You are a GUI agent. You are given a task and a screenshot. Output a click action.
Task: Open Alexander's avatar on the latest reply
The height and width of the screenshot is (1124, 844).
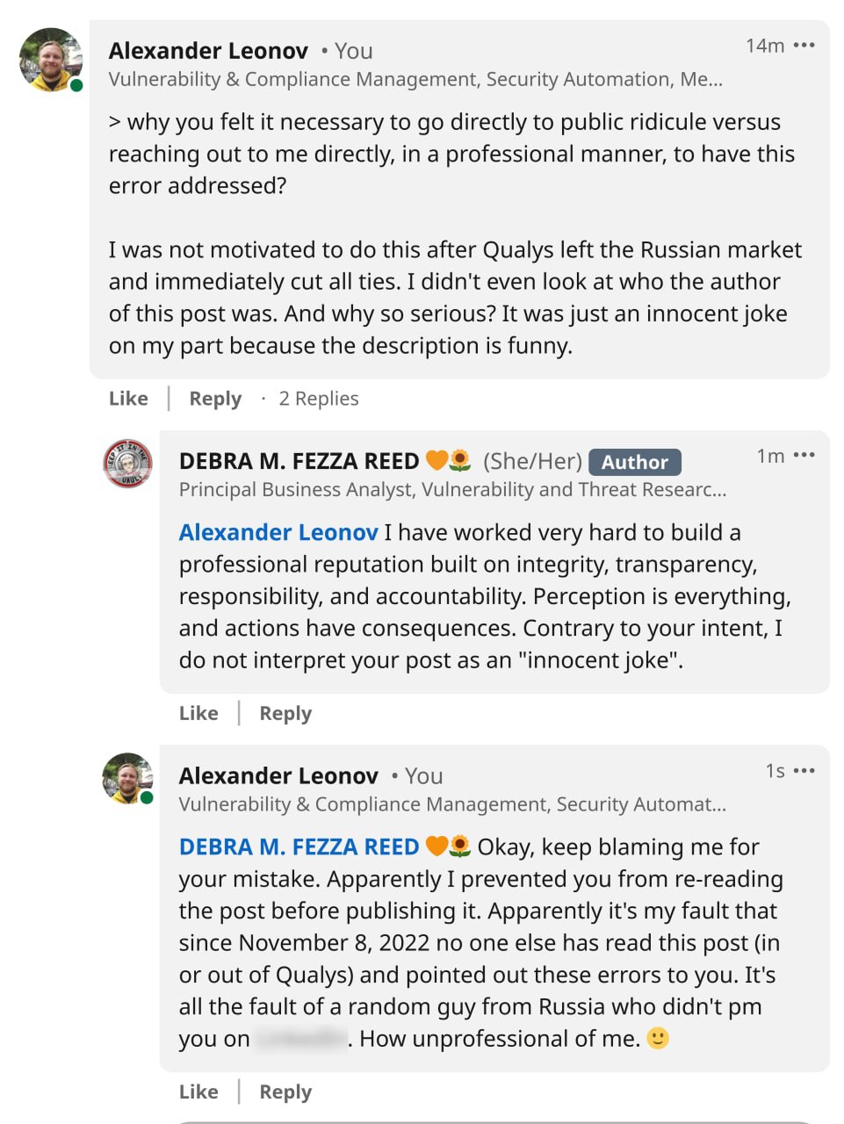tap(128, 778)
